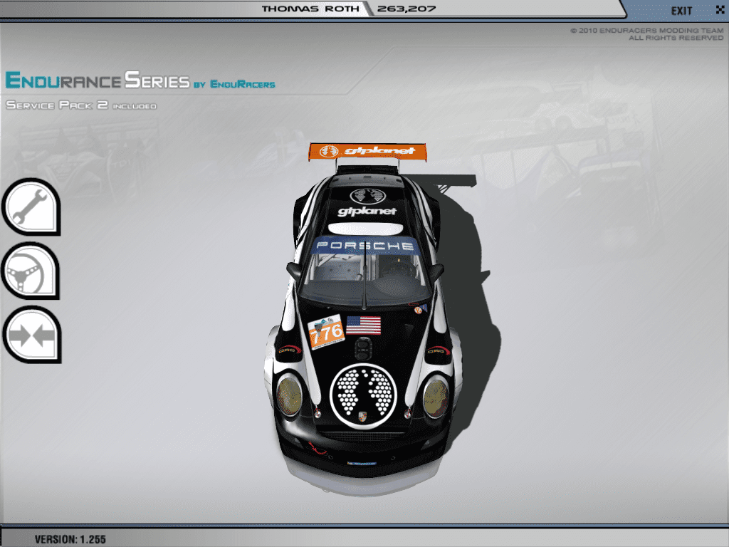Click the X icon beside EXIT
Image resolution: width=729 pixels, height=547 pixels.
720,9
